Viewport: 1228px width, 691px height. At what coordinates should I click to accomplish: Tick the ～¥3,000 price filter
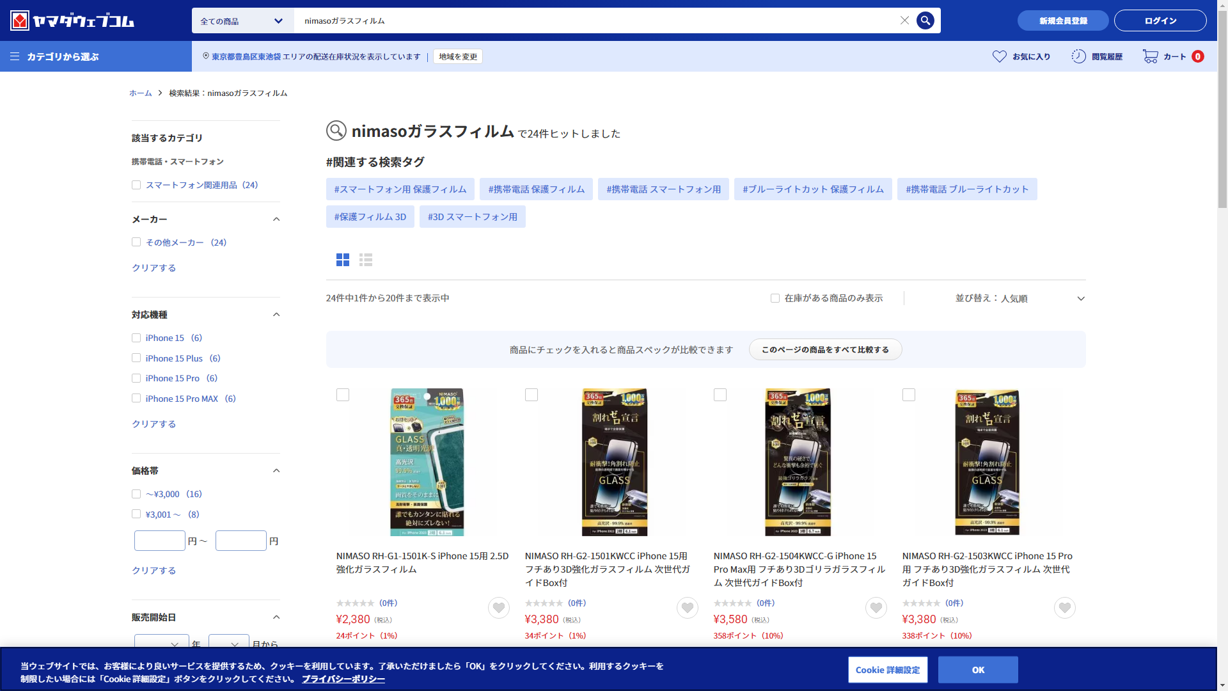(x=136, y=494)
